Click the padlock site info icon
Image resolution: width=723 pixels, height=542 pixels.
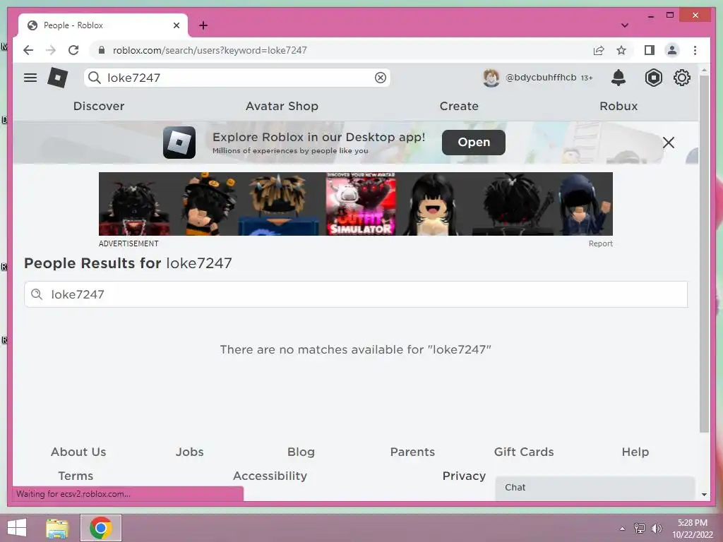102,50
